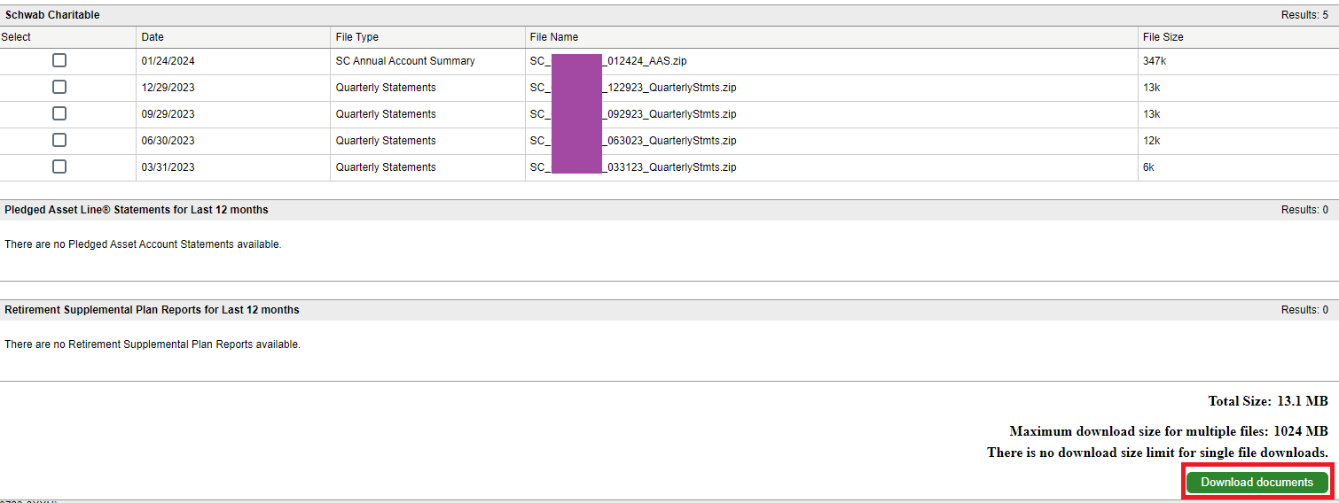Check the box for 01/24/2024 Annual Account Summary
Image resolution: width=1339 pixels, height=503 pixels.
click(x=59, y=60)
